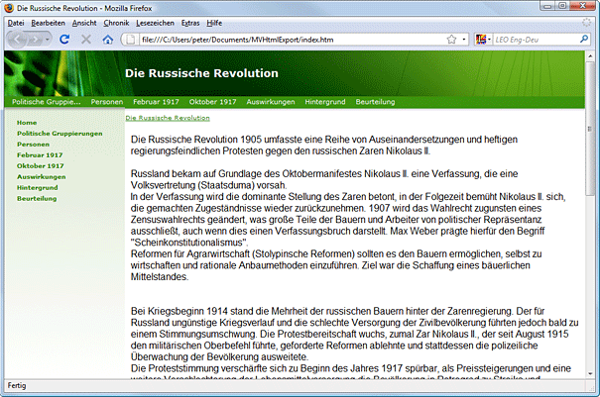Click the Firefox icon in title bar
The width and height of the screenshot is (600, 397).
pos(9,8)
